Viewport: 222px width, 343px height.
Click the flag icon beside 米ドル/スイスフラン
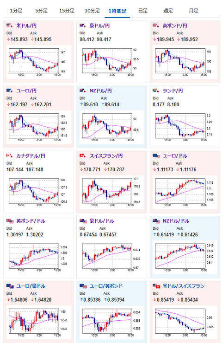tap(156, 286)
